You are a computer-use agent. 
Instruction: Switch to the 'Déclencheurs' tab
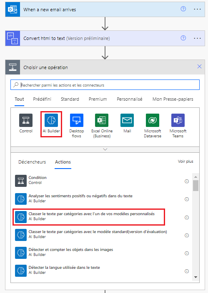[x=32, y=162]
